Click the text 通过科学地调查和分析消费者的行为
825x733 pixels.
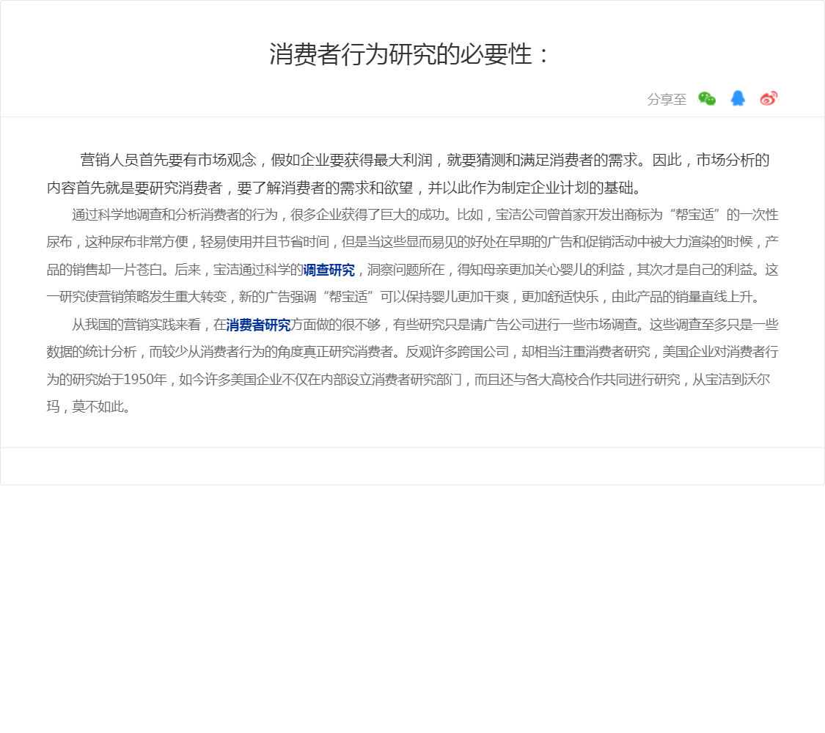click(x=175, y=215)
